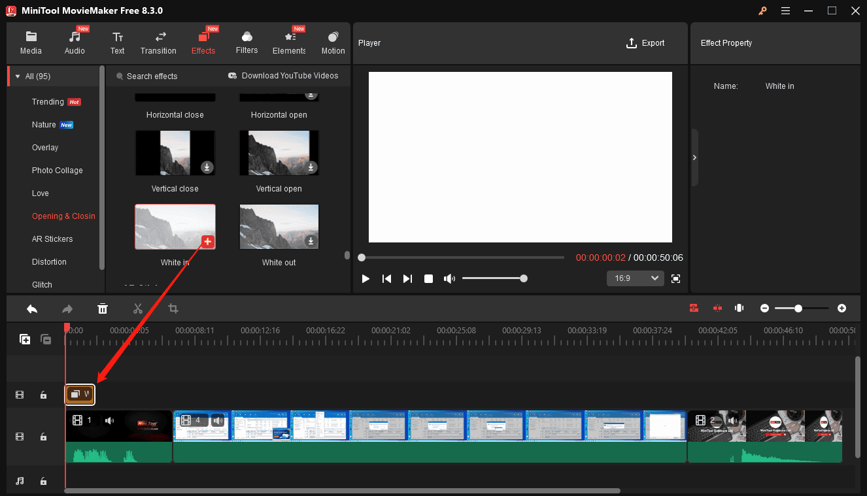Viewport: 867px width, 496px height.
Task: Select the Nature category
Action: [52, 125]
